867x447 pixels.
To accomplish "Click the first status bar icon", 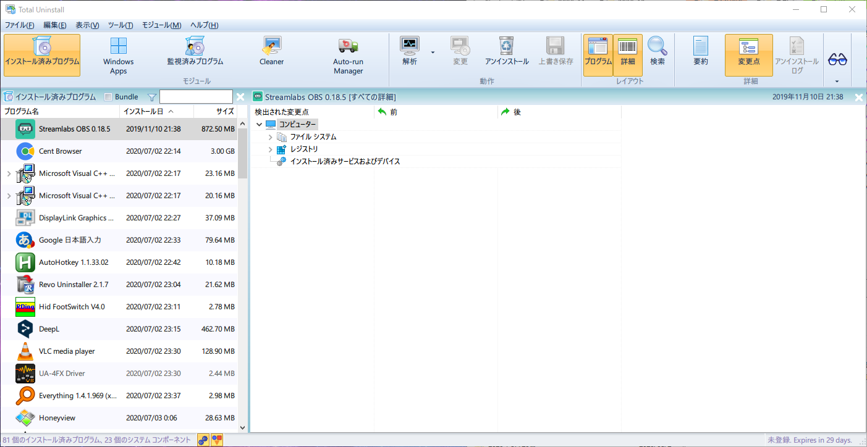I will (x=203, y=440).
